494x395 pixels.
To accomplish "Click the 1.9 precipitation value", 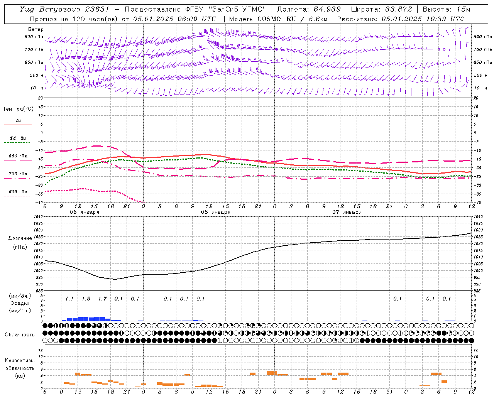I will tap(86, 299).
